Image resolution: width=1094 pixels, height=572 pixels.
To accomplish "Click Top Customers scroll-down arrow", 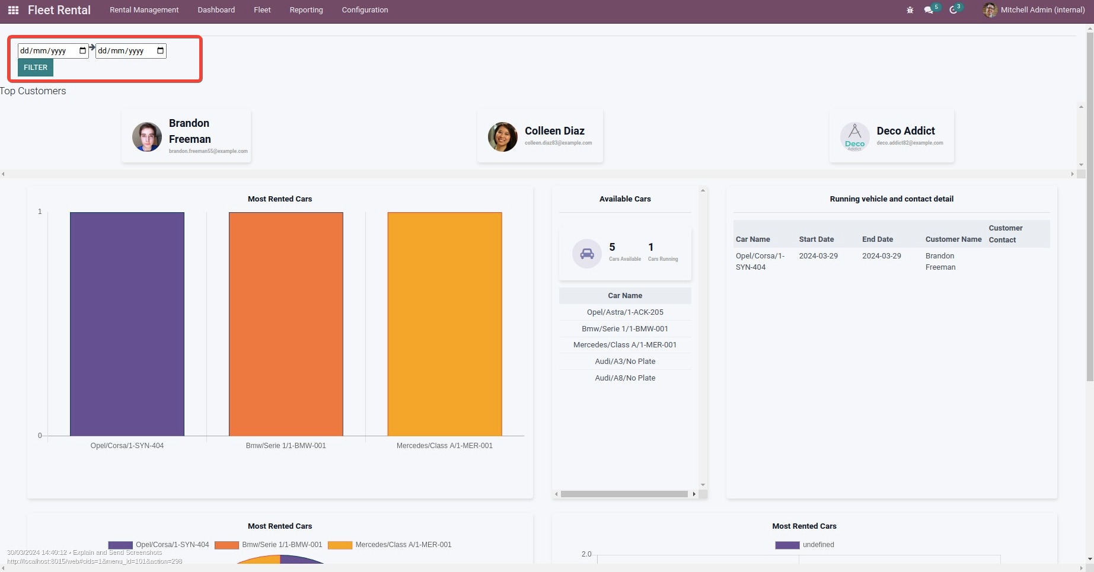I will tap(1081, 165).
